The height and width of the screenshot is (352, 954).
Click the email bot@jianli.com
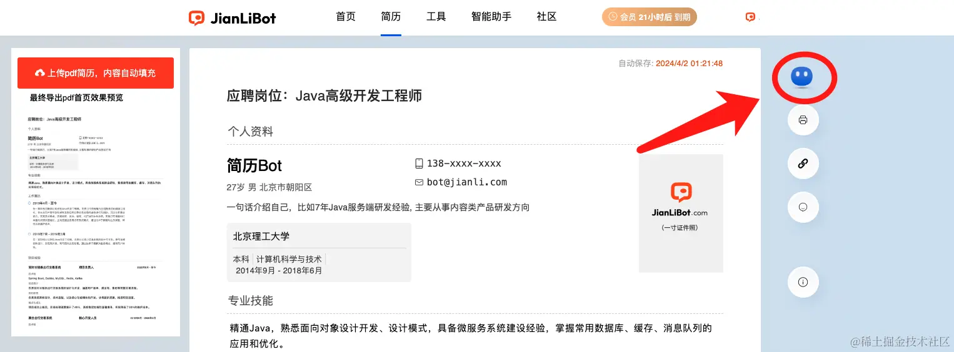coord(466,182)
